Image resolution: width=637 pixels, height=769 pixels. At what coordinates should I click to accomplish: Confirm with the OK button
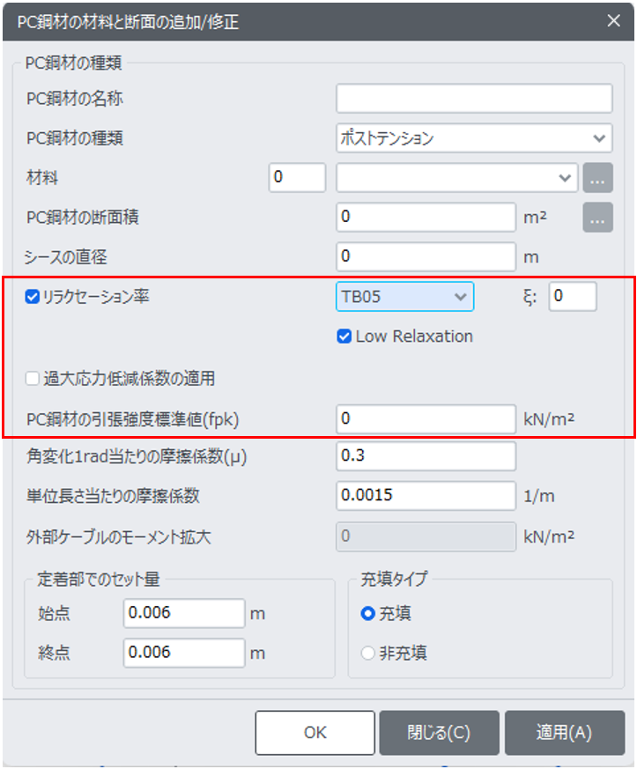point(315,733)
